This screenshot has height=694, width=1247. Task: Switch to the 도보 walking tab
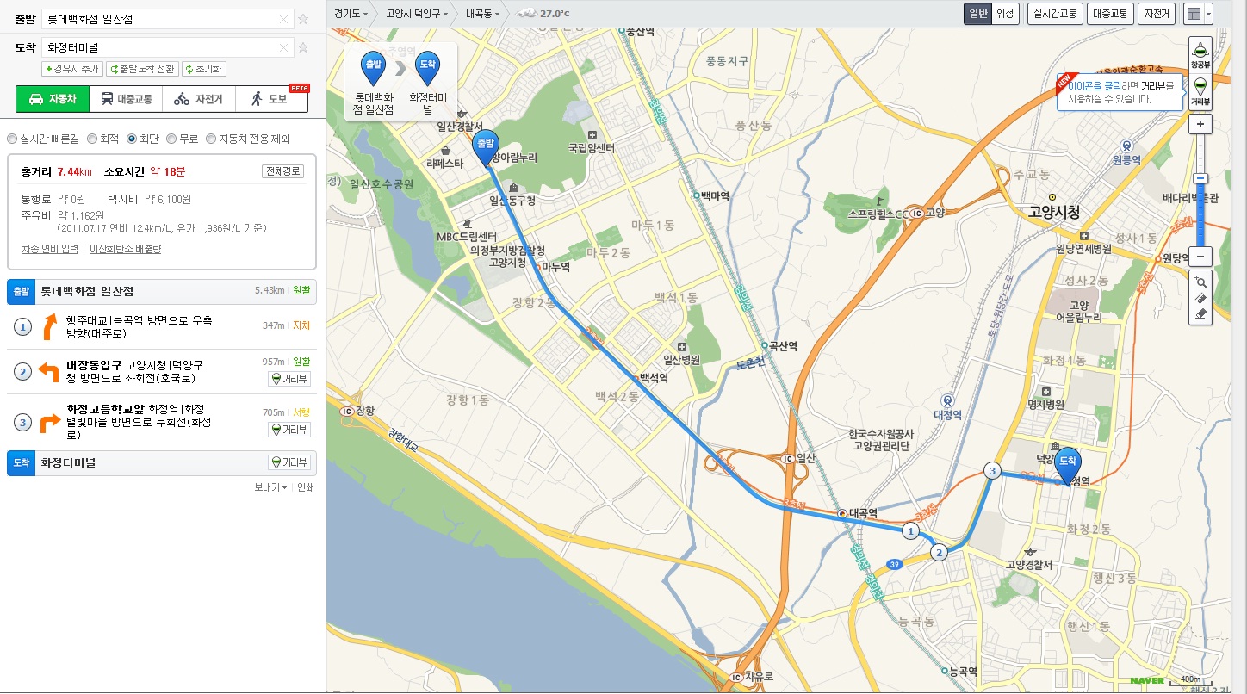click(271, 99)
